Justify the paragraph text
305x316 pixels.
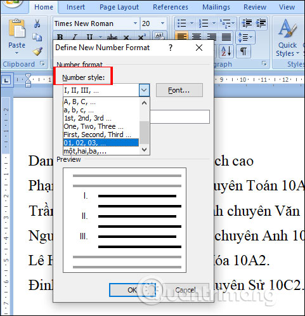click(226, 37)
